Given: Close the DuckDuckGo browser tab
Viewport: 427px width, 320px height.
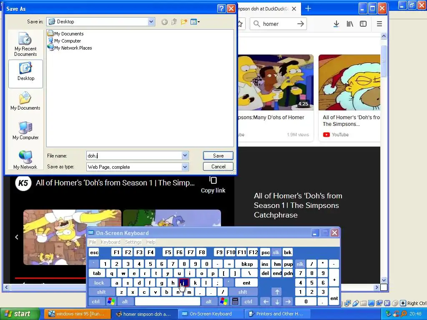Looking at the screenshot, I should (x=294, y=9).
